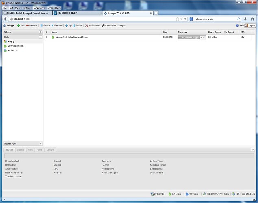Switch to the Peers details tab
Viewport: 258px width, 203px height.
click(39, 150)
